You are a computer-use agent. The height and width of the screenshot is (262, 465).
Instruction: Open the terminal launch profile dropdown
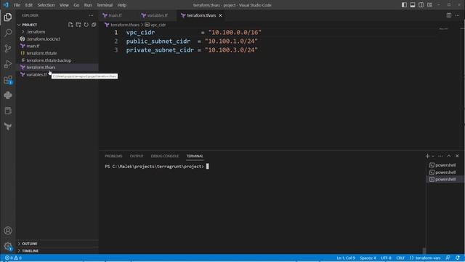tap(433, 156)
